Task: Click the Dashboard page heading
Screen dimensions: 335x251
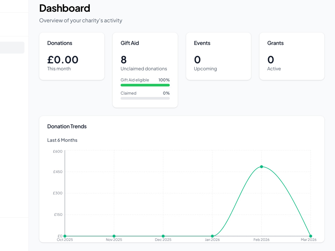Action: point(65,8)
